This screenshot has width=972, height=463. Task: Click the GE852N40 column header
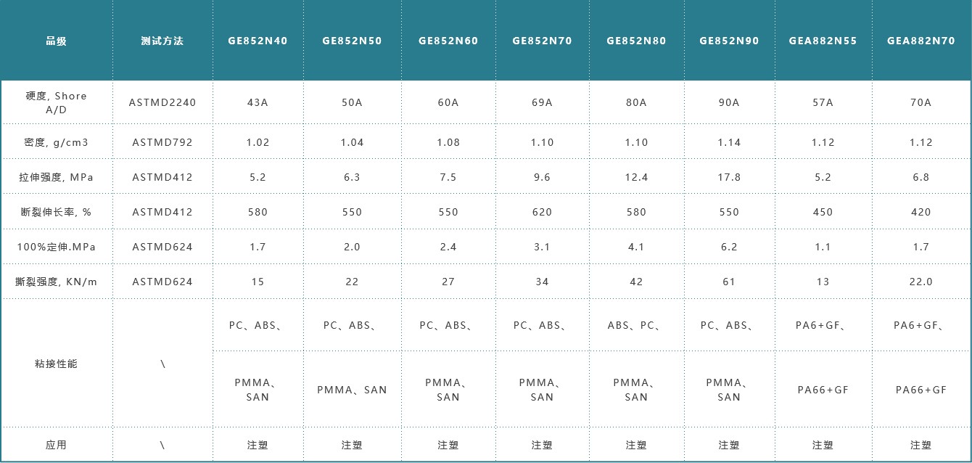258,41
